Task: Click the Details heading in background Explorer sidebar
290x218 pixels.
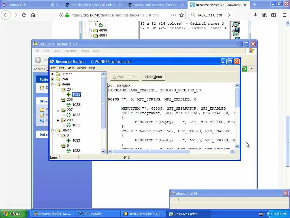Action: tap(44, 135)
